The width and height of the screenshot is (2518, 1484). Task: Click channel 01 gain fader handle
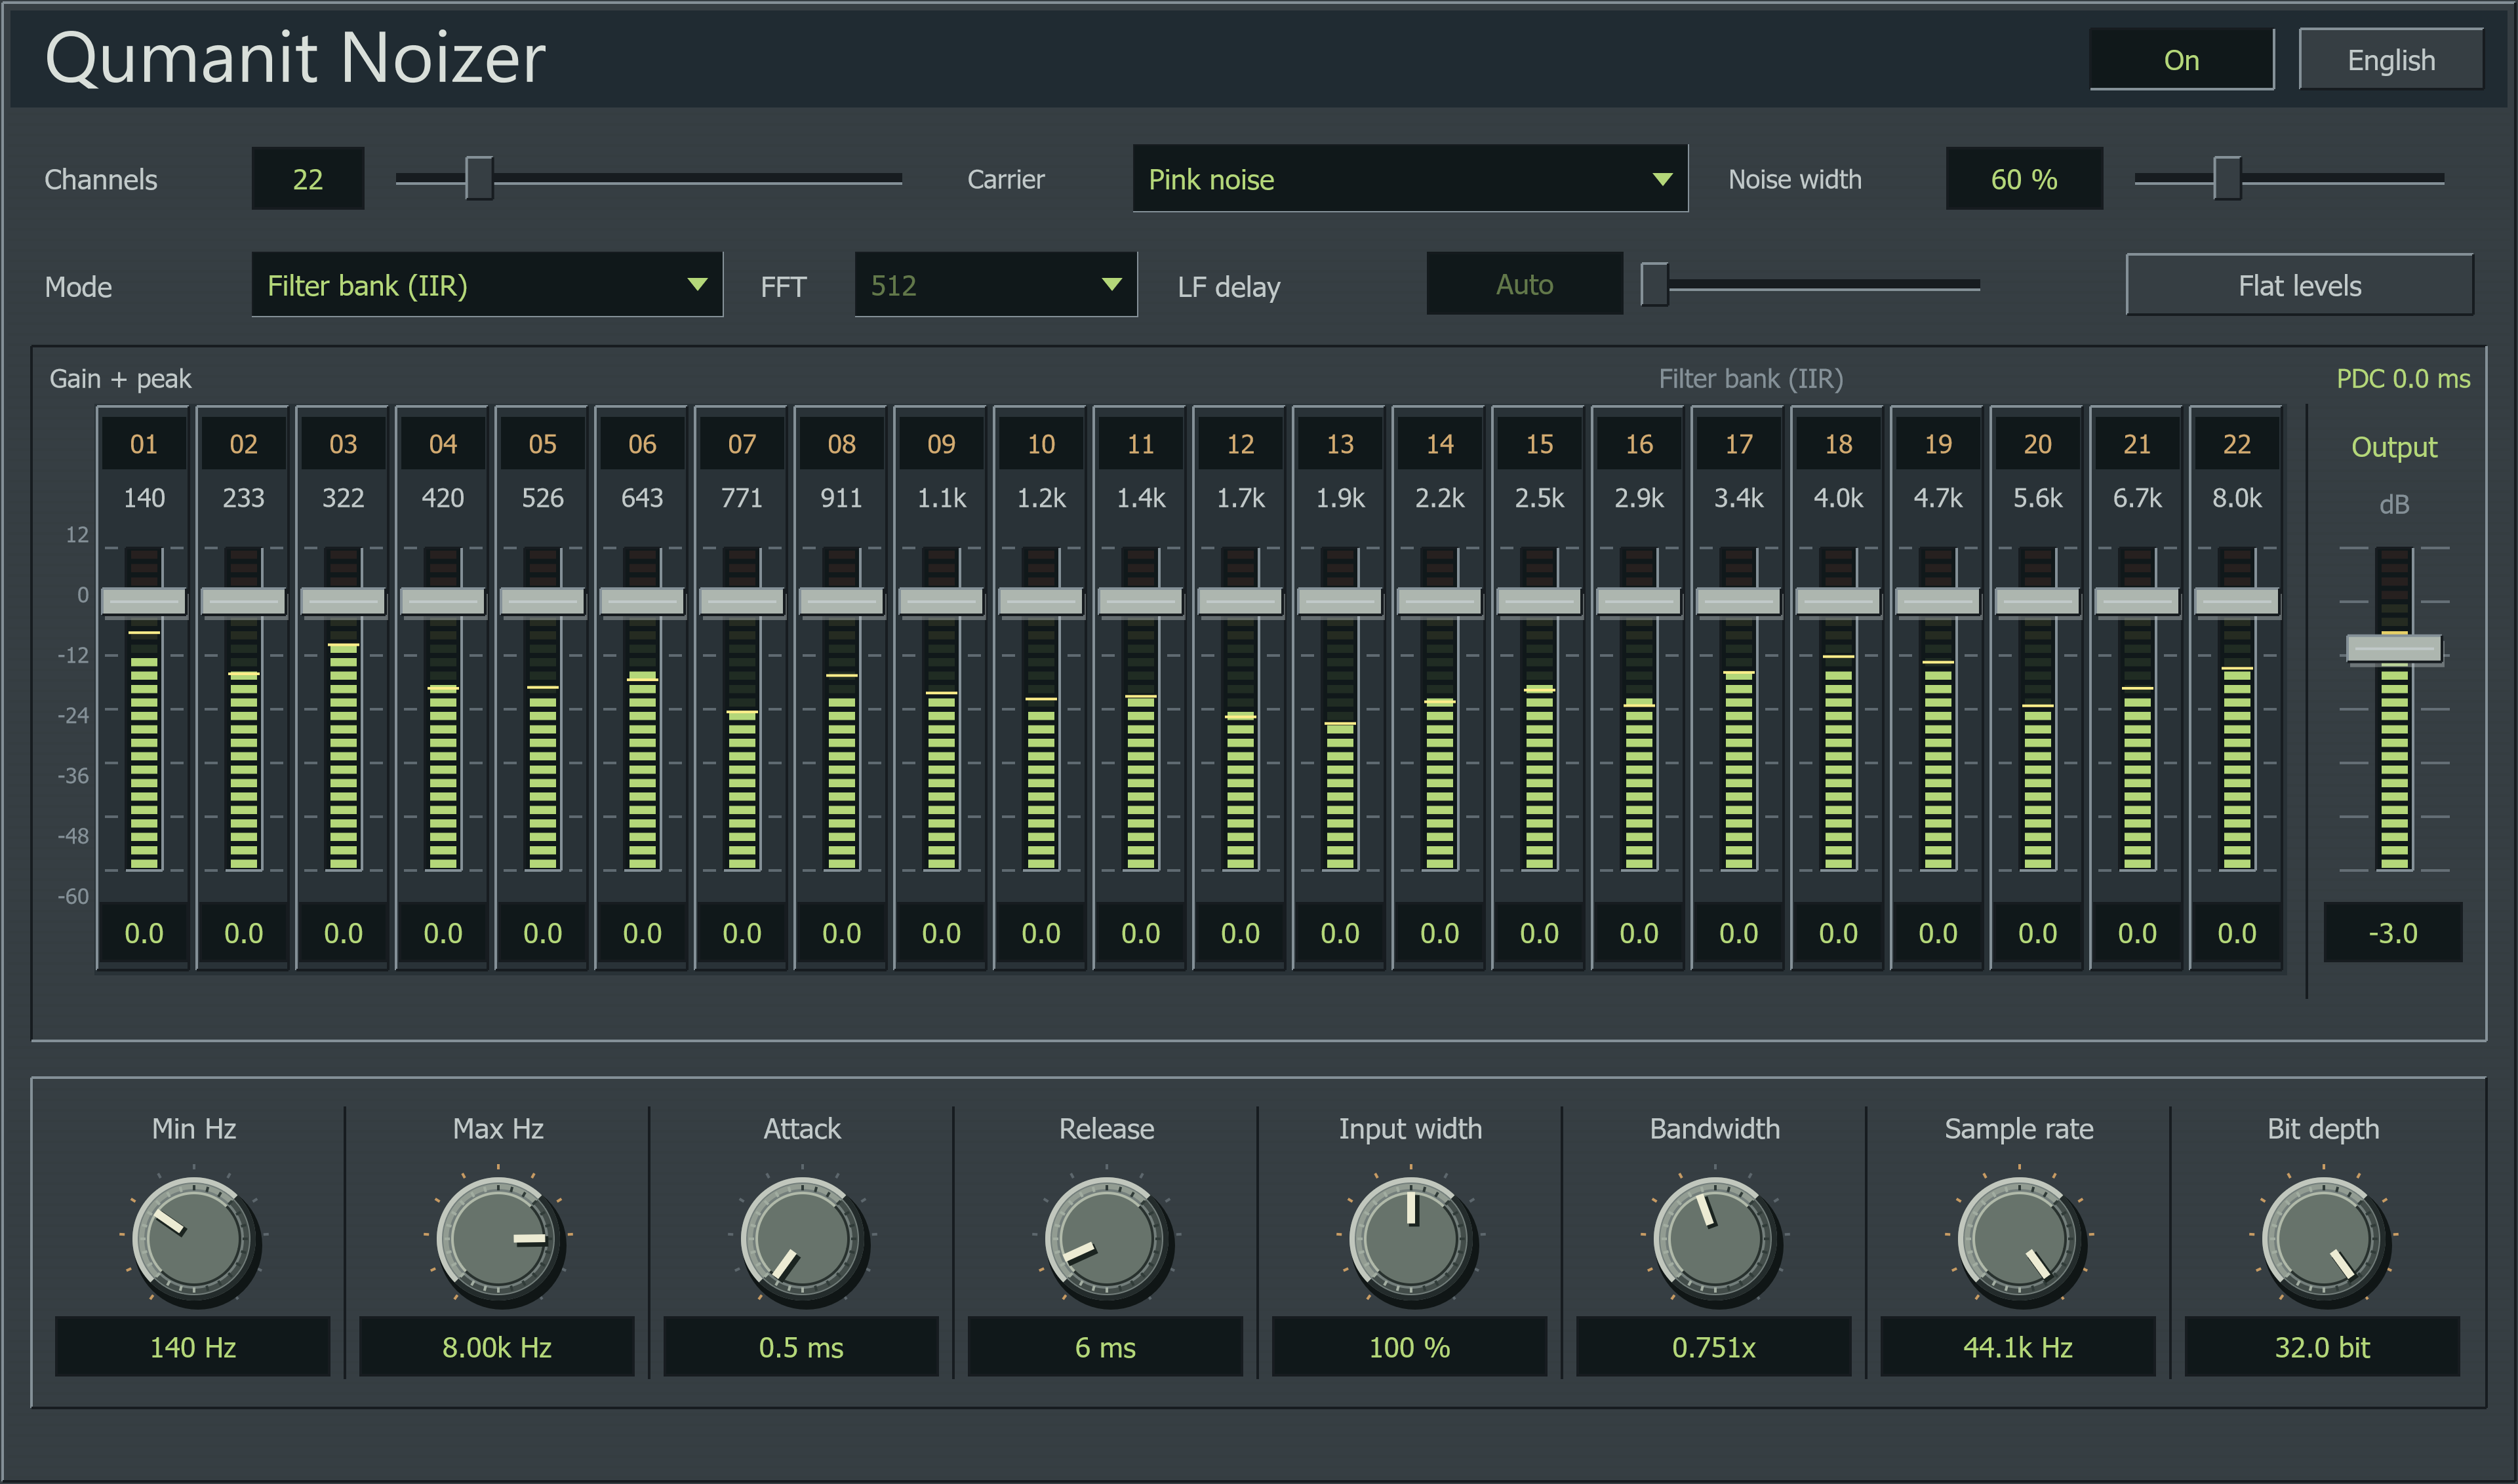pyautogui.click(x=144, y=601)
